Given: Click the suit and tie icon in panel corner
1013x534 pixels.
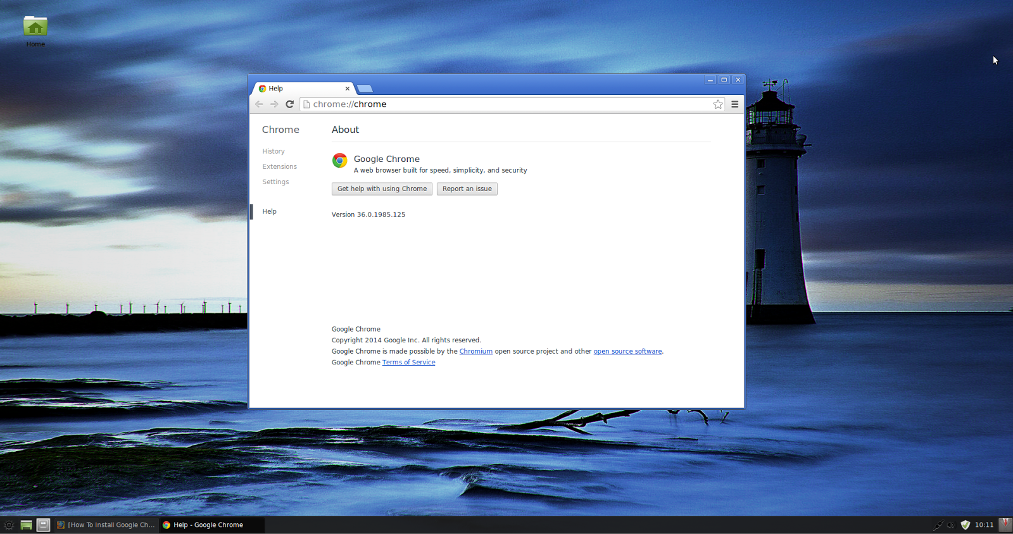Looking at the screenshot, I should [x=1005, y=525].
